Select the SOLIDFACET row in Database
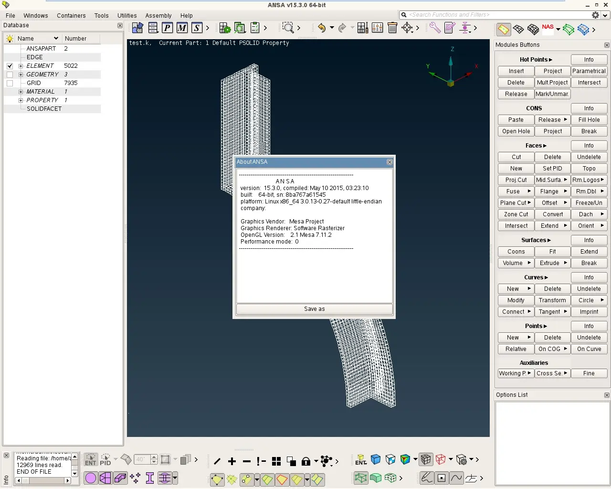This screenshot has height=489, width=611. 52,109
